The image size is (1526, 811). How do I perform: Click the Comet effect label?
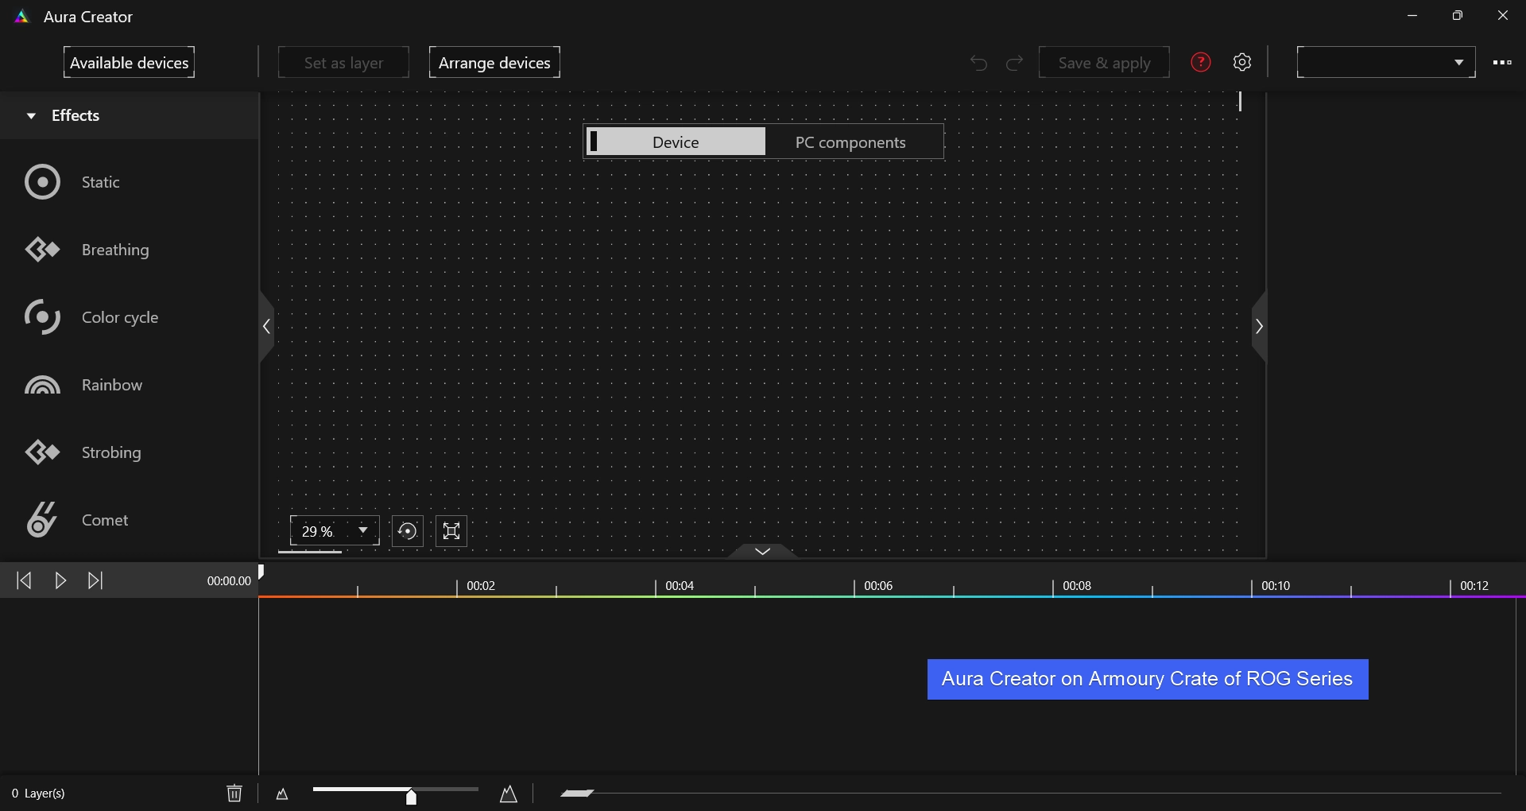tap(105, 520)
